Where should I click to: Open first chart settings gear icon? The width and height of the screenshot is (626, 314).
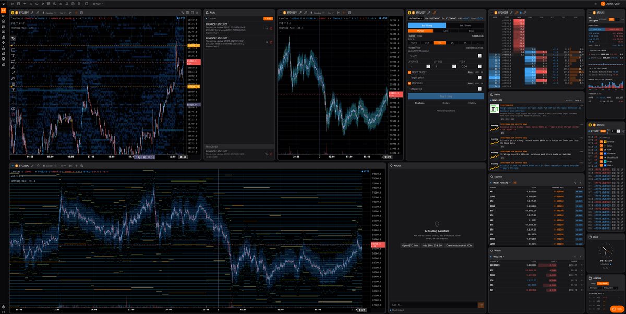tap(81, 13)
